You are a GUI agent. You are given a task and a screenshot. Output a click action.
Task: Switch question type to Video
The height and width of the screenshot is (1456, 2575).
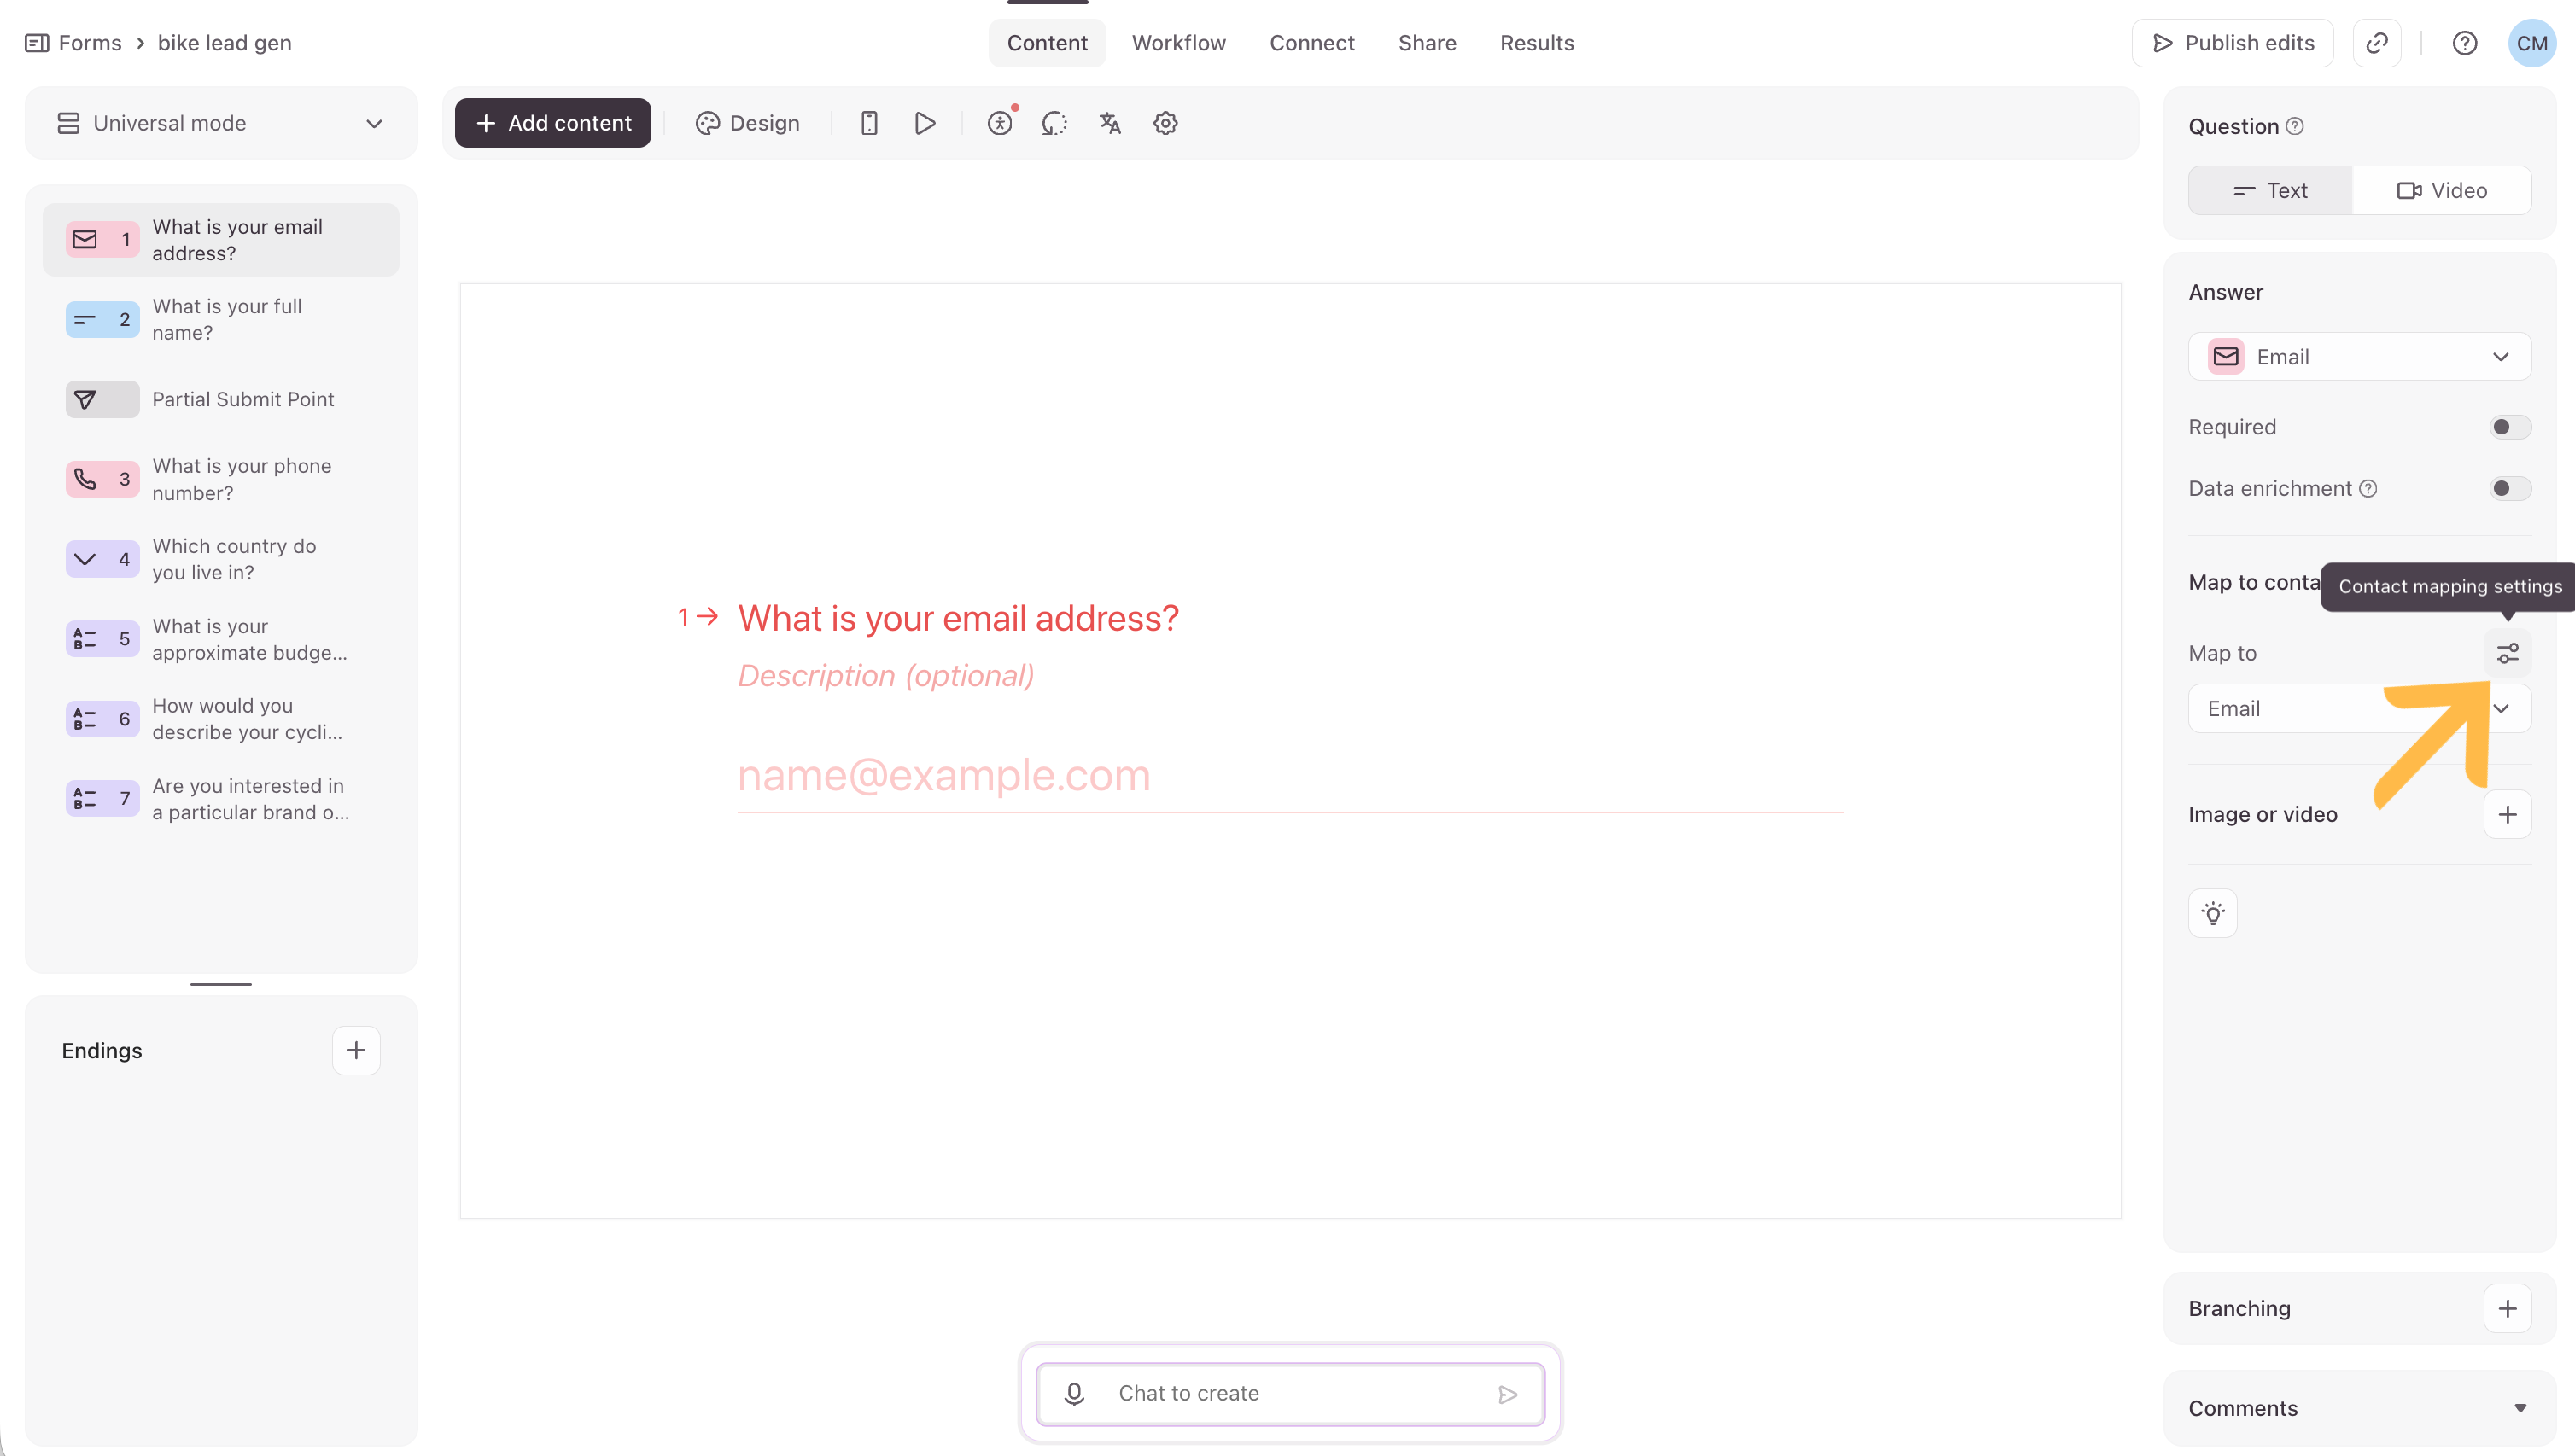tap(2441, 190)
